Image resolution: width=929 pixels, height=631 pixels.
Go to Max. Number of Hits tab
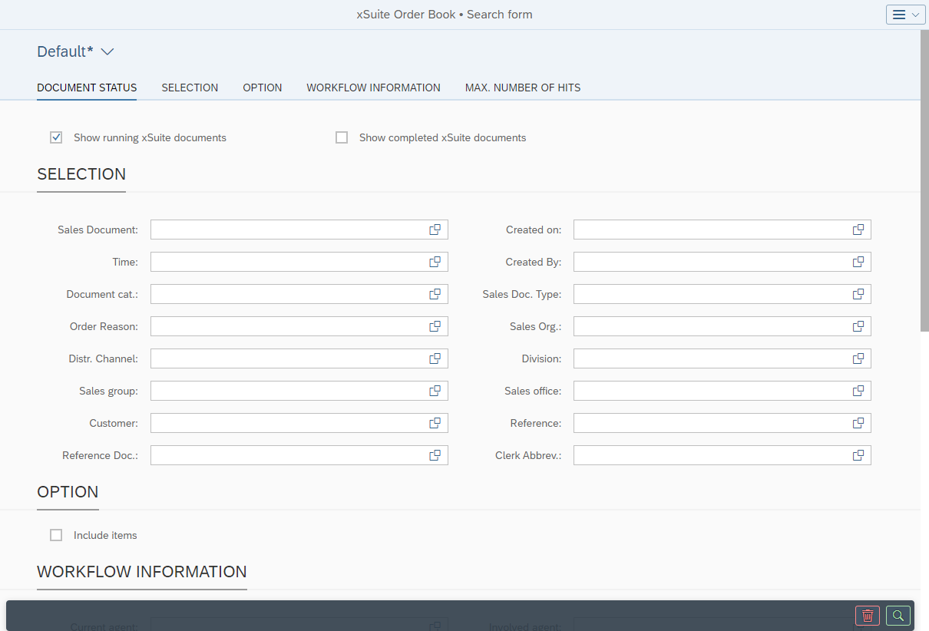[x=522, y=88]
